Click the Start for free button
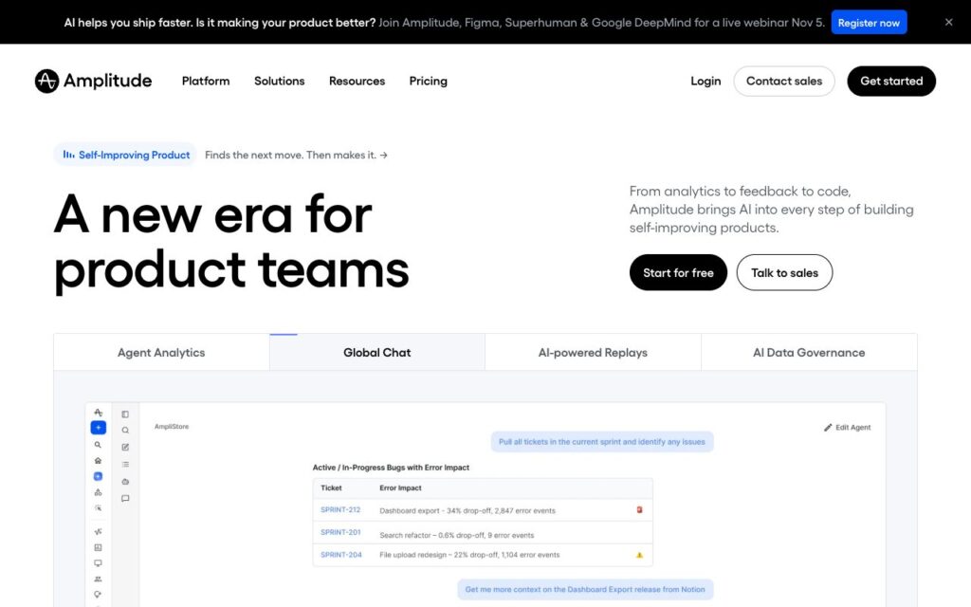 tap(678, 272)
